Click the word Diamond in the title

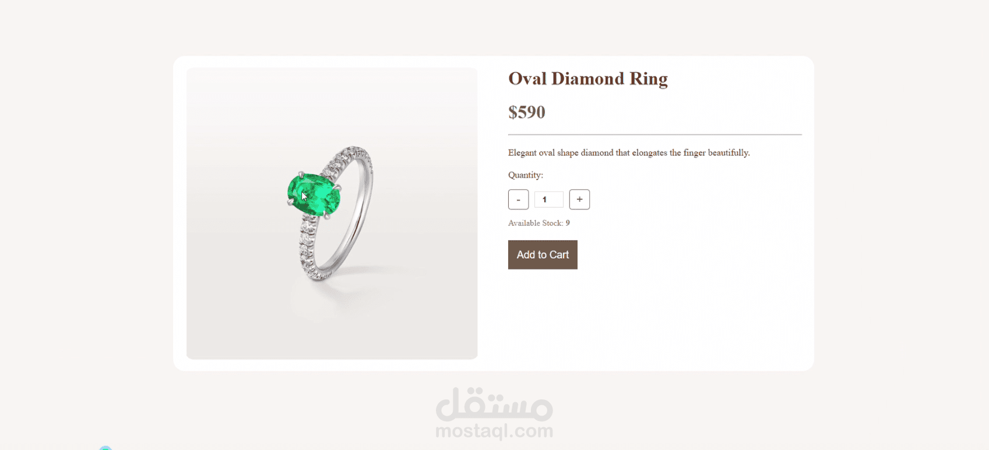(587, 79)
